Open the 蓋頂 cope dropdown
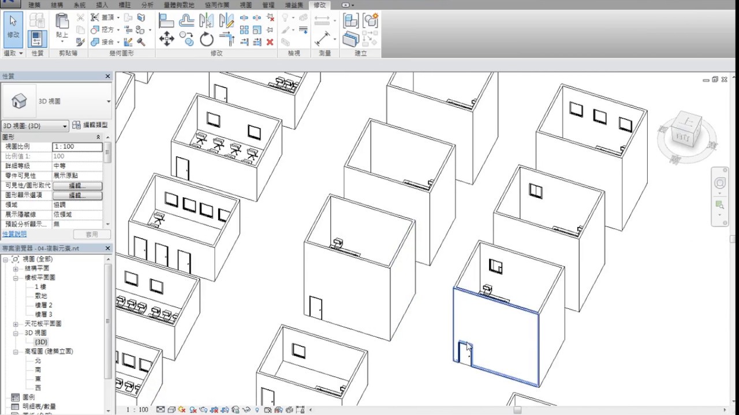Viewport: 739px width, 415px height. (x=118, y=17)
